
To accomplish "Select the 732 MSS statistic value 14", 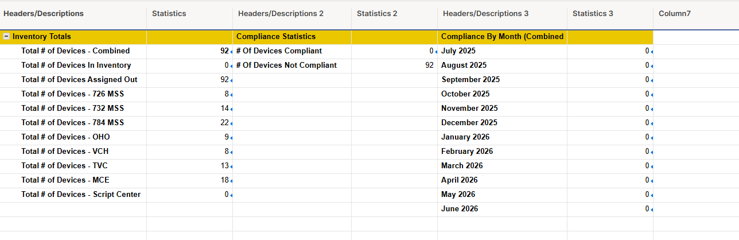I will tap(189, 109).
